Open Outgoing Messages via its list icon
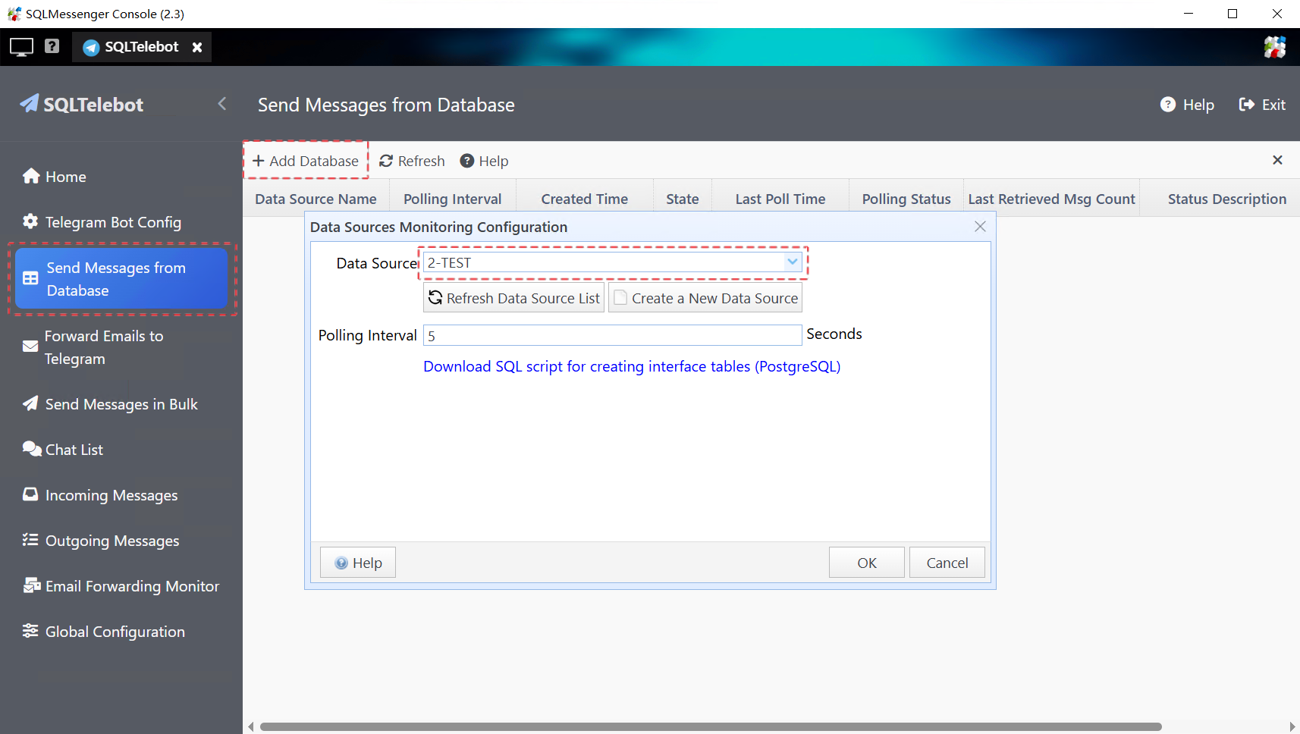Image resolution: width=1300 pixels, height=734 pixels. click(30, 540)
